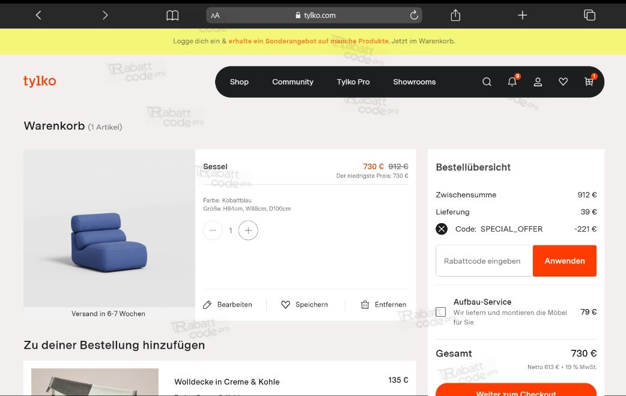This screenshot has height=396, width=626.
Task: Open the Wolldecke in Creme & Kohle title
Action: [226, 382]
